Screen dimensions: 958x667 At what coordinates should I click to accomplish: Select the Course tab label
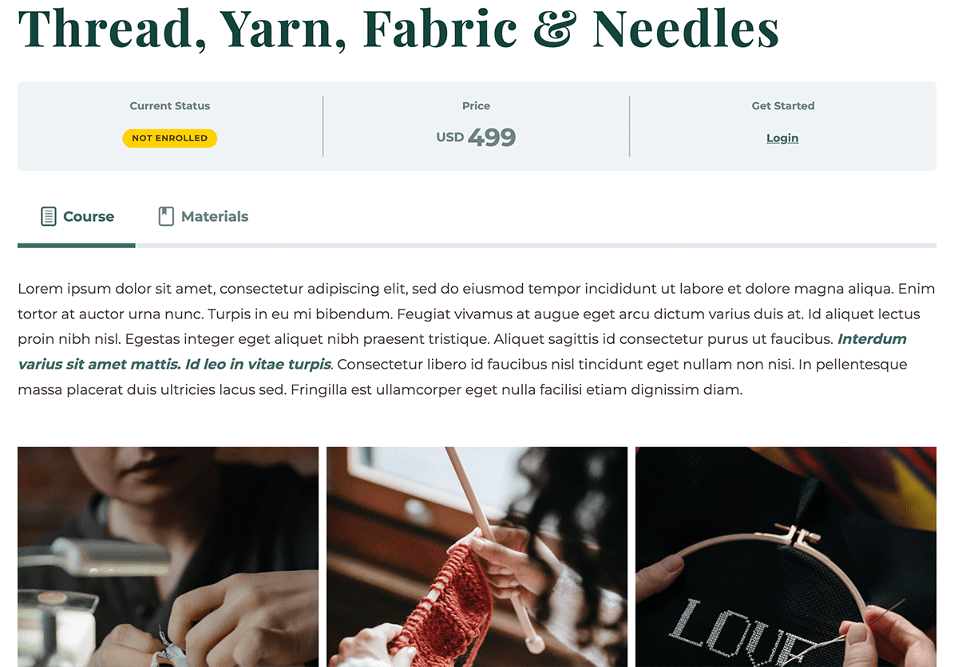pyautogui.click(x=89, y=216)
